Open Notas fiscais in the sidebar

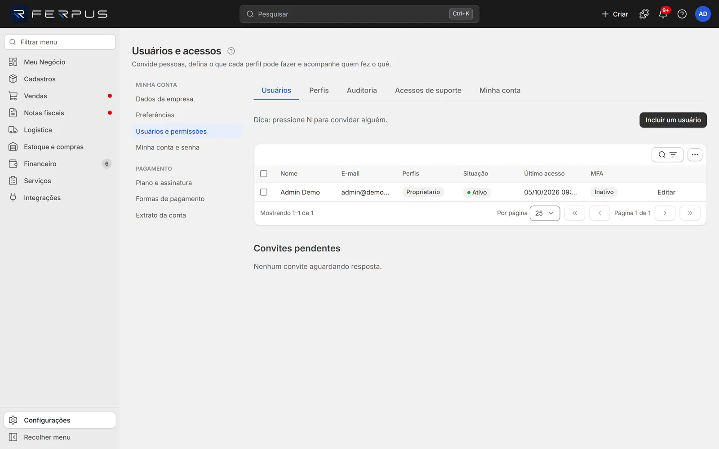60,113
